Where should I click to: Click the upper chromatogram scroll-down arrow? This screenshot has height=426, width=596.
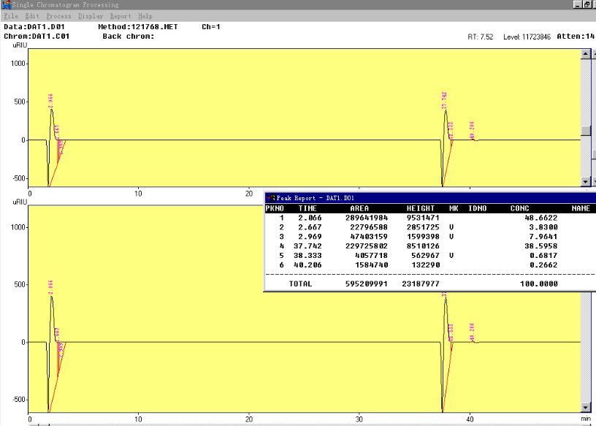[586, 182]
